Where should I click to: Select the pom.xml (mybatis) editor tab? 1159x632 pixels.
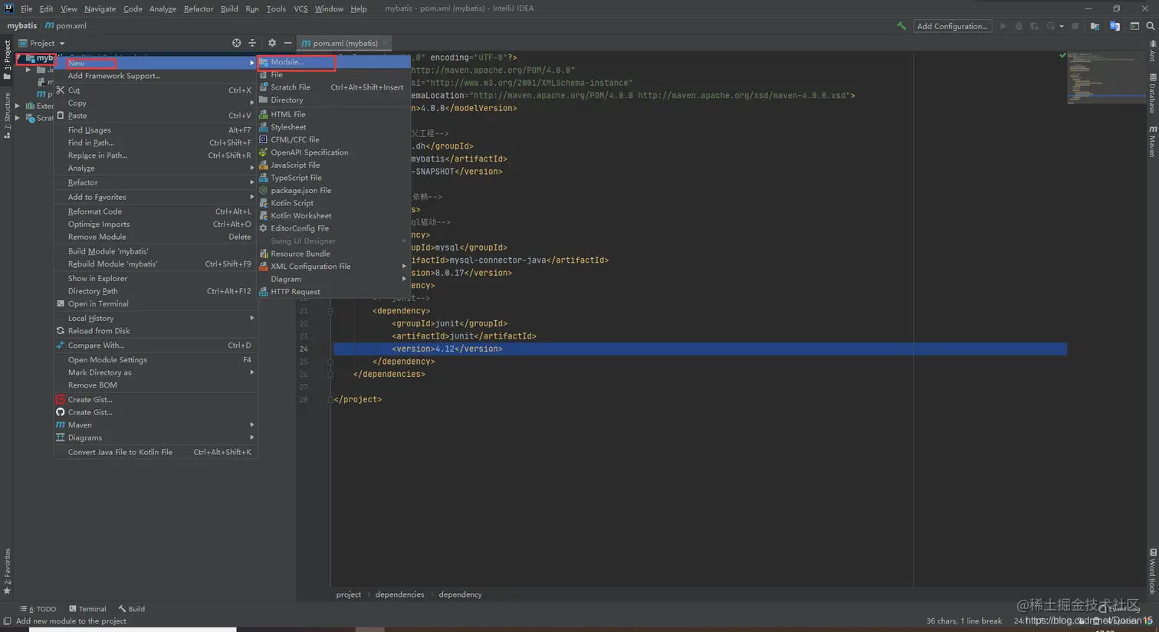[x=345, y=43]
